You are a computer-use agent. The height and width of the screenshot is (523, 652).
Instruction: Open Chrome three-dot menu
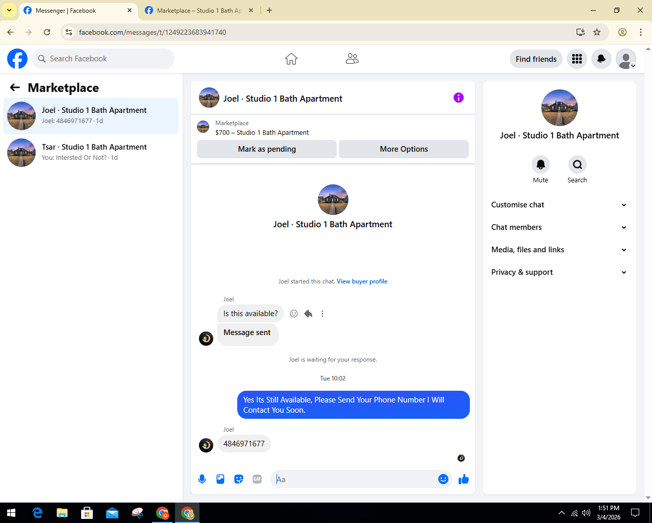[x=641, y=32]
